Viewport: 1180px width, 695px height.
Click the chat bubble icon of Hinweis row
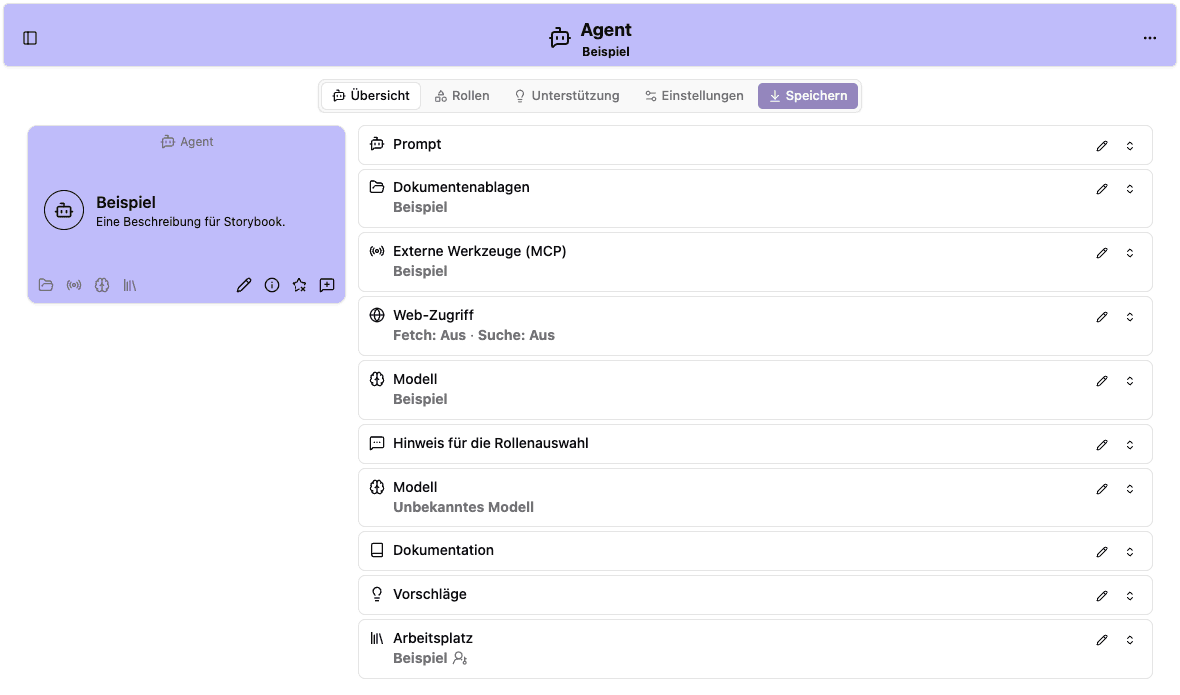coord(377,444)
